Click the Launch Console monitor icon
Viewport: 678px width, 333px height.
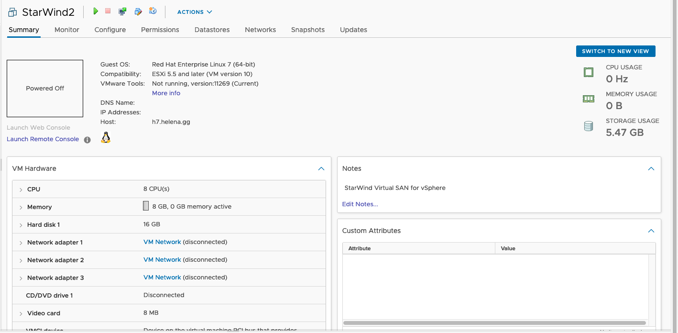(x=122, y=11)
